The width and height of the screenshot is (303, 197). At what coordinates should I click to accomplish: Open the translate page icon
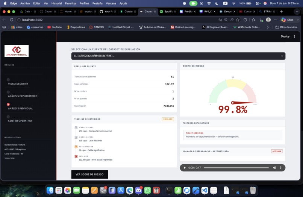pyautogui.click(x=220, y=20)
